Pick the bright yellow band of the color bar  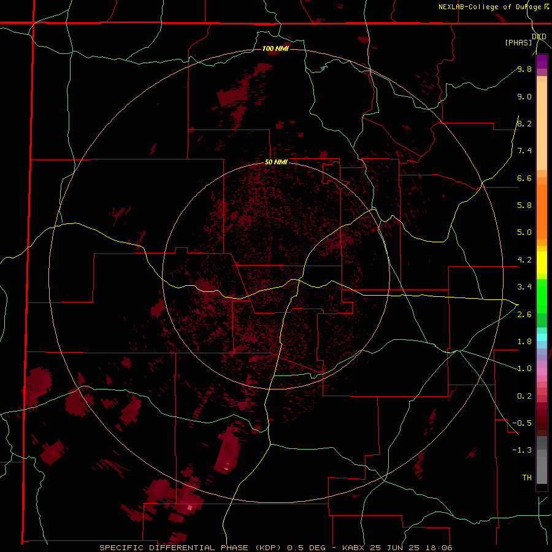542,263
